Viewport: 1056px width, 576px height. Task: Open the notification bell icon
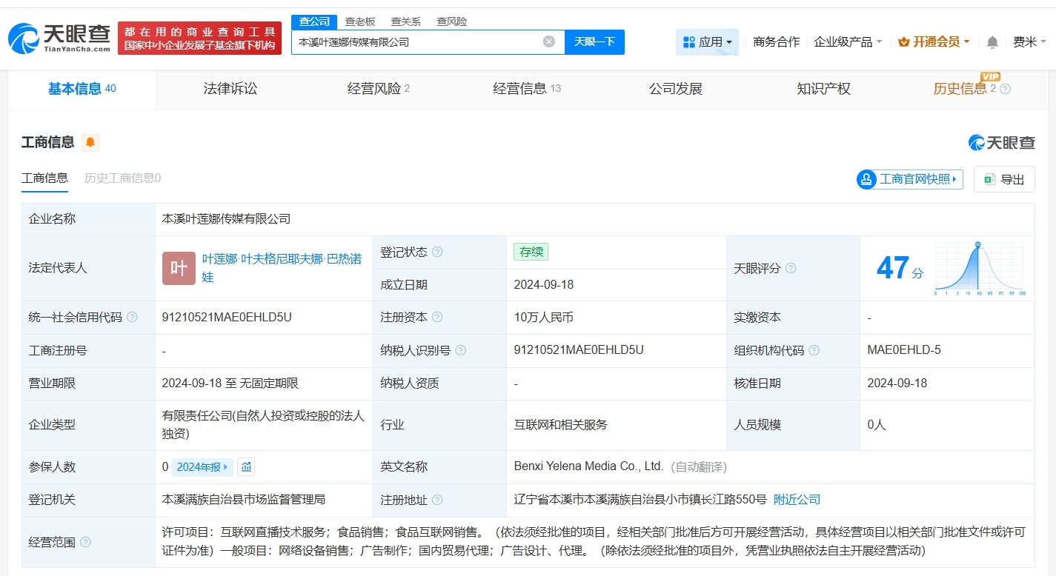992,42
